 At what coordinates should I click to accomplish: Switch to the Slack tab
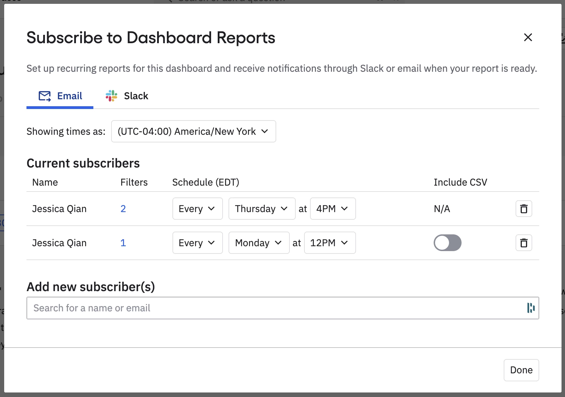pos(127,96)
